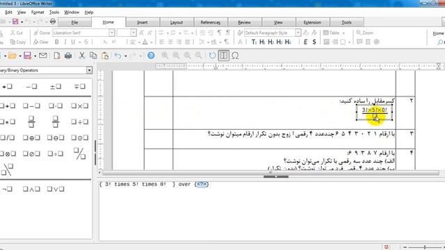
Task: Toggle Bold in the ribbon
Action: click(x=57, y=42)
